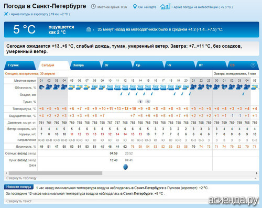Image resolution: width=262 pixels, height=208 pixels.
Task: Click the cloud icon at hour 01
Action: 41,87
